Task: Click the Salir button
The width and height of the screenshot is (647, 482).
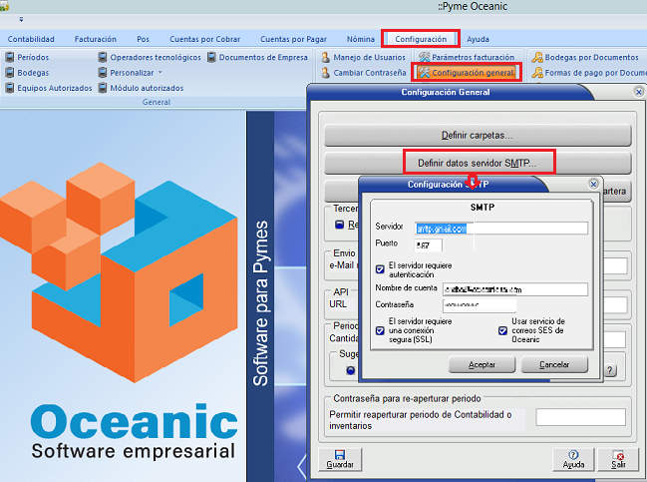Action: pos(618,459)
